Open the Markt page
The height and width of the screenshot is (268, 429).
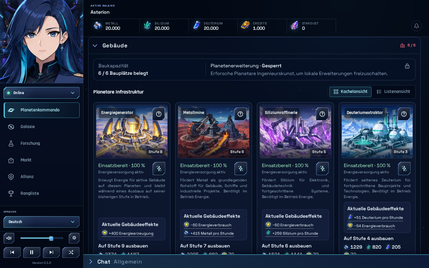point(41,160)
